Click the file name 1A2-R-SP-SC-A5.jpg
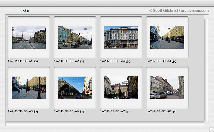Screen dimensions: 214x132 23,111
